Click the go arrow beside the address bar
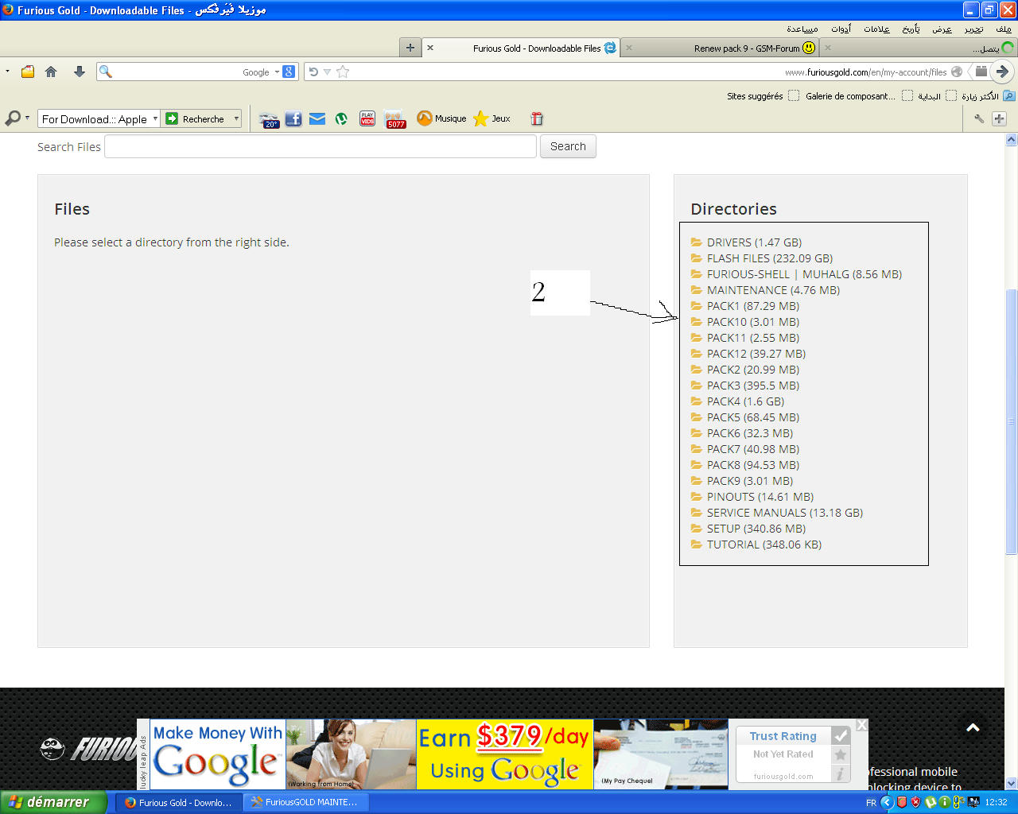 1002,72
